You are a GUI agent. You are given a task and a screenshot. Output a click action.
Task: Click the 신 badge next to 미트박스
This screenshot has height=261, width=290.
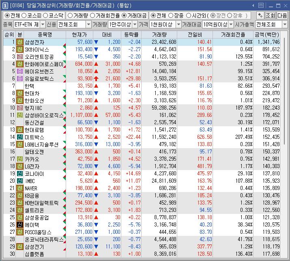coord(20,137)
